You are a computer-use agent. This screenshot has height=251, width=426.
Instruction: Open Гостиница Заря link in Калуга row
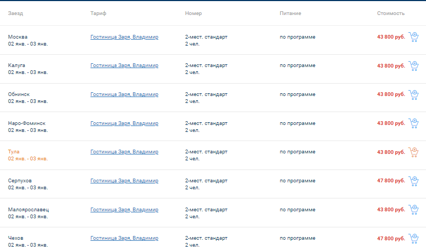coord(124,65)
